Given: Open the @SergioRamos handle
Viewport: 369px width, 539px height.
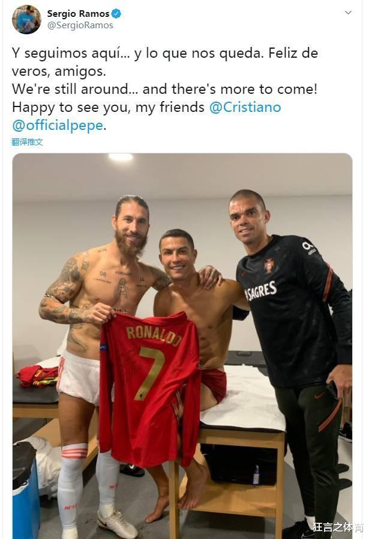Looking at the screenshot, I should tap(80, 25).
